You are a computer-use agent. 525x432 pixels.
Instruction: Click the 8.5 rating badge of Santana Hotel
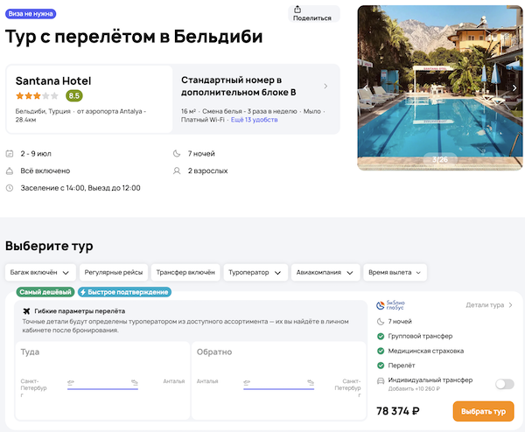(x=74, y=95)
